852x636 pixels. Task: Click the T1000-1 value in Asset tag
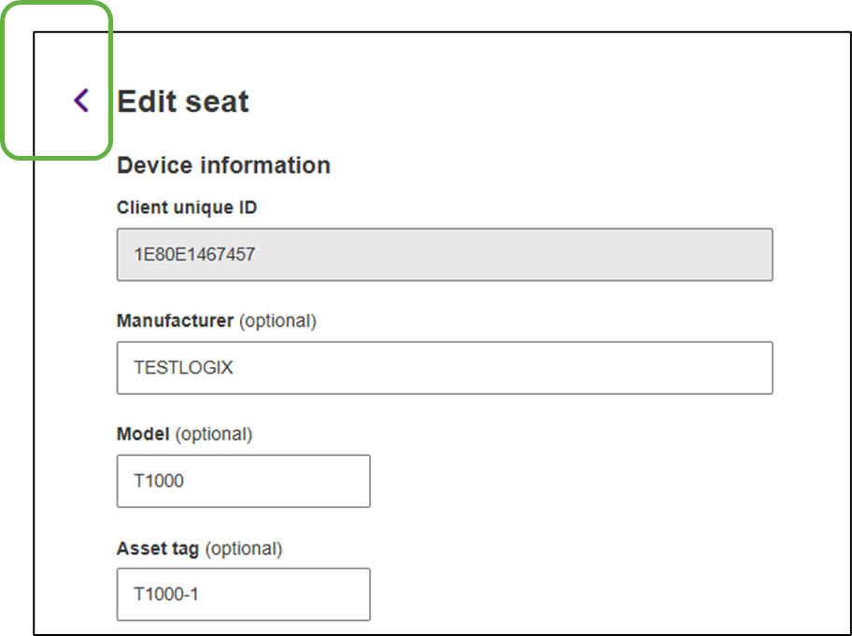[x=166, y=594]
